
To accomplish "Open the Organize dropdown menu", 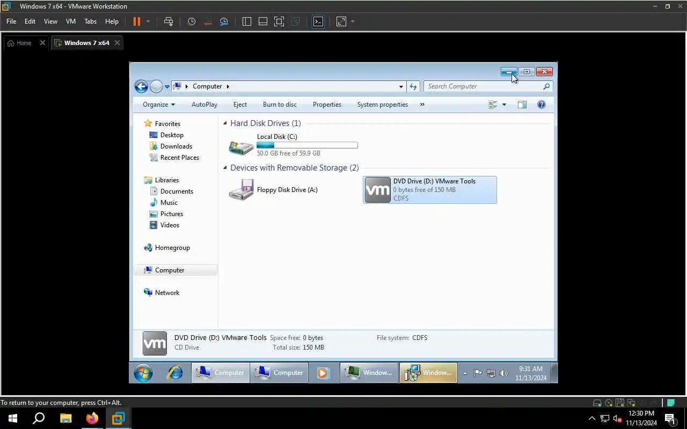I will (159, 105).
